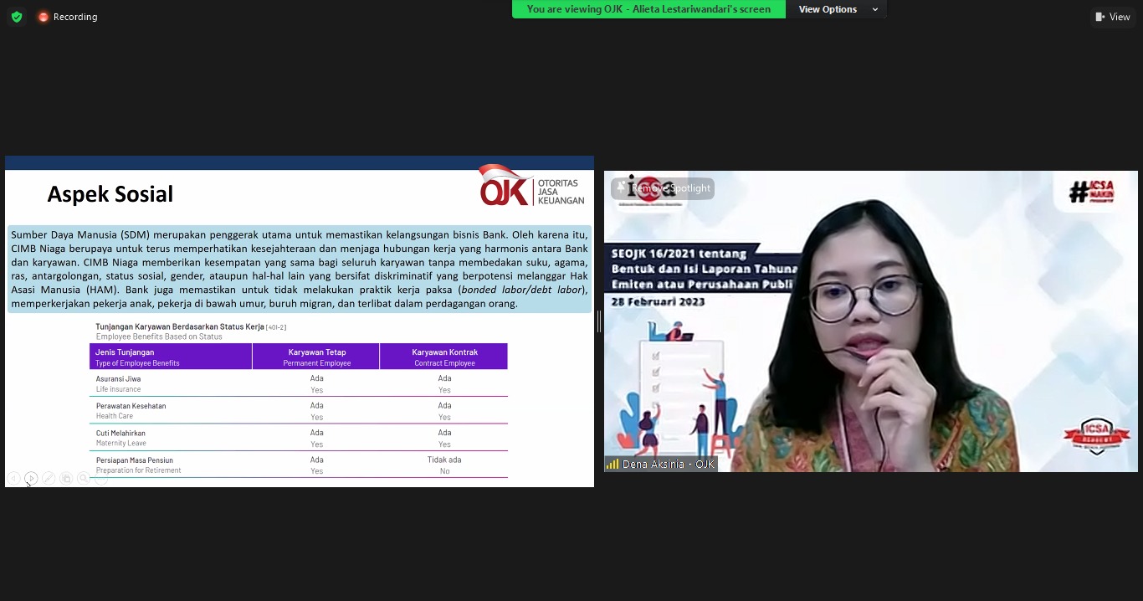This screenshot has height=601, width=1143.
Task: Click the Karyawan Kontrak column header
Action: tap(444, 357)
